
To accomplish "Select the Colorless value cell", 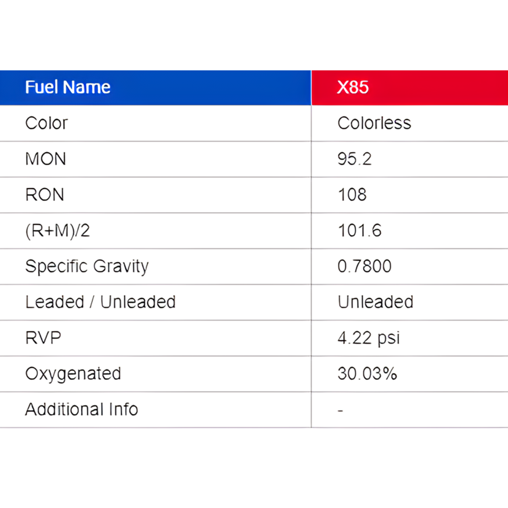I will [374, 123].
